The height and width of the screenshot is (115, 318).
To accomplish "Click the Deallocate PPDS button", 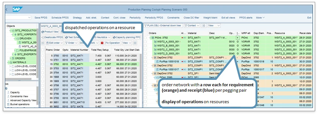I will (52, 37).
